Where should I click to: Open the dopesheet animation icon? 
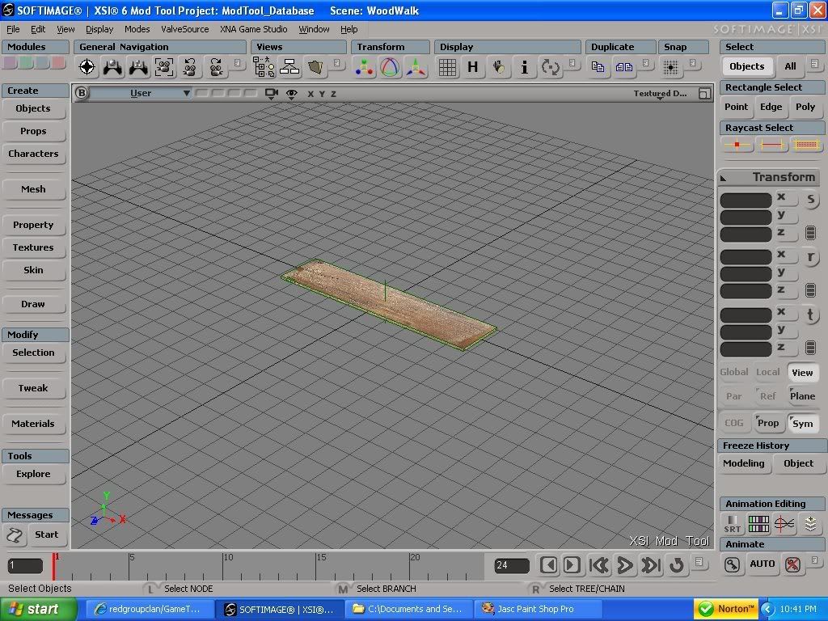[x=758, y=524]
